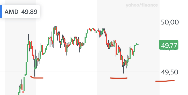
Task: Select the tall upper wick of the first spike candle
Action: 28,37
